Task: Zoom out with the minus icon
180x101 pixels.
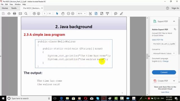Action: tap(68, 13)
